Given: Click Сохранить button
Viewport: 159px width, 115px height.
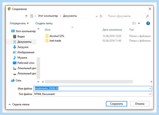Looking at the screenshot, I should pyautogui.click(x=117, y=104).
